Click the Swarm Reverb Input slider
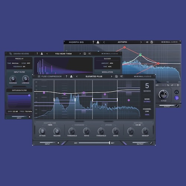 [19, 116]
